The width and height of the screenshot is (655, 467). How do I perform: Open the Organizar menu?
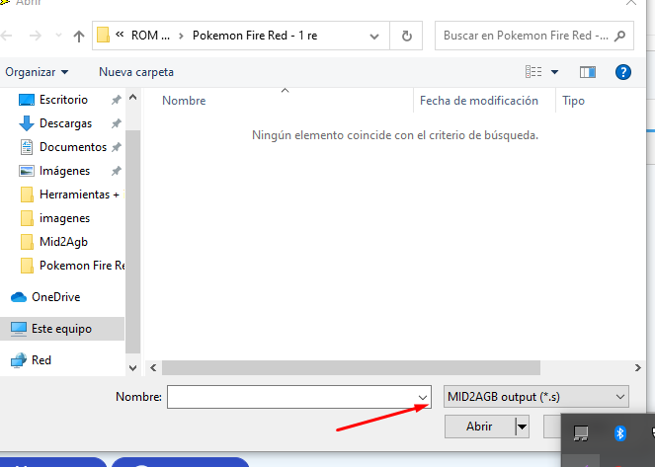coord(37,72)
